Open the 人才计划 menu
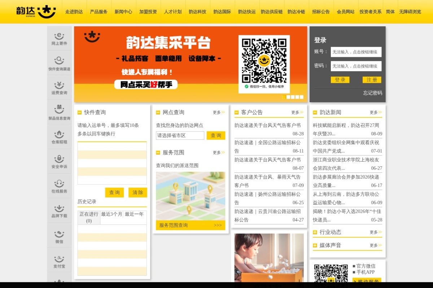Image resolution: width=433 pixels, height=288 pixels. [173, 12]
